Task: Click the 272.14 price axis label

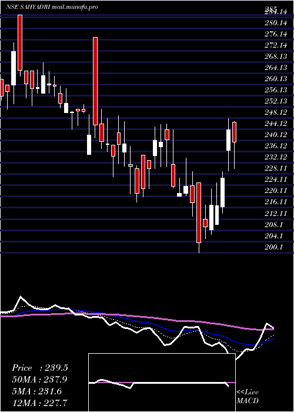Action: pos(276,45)
